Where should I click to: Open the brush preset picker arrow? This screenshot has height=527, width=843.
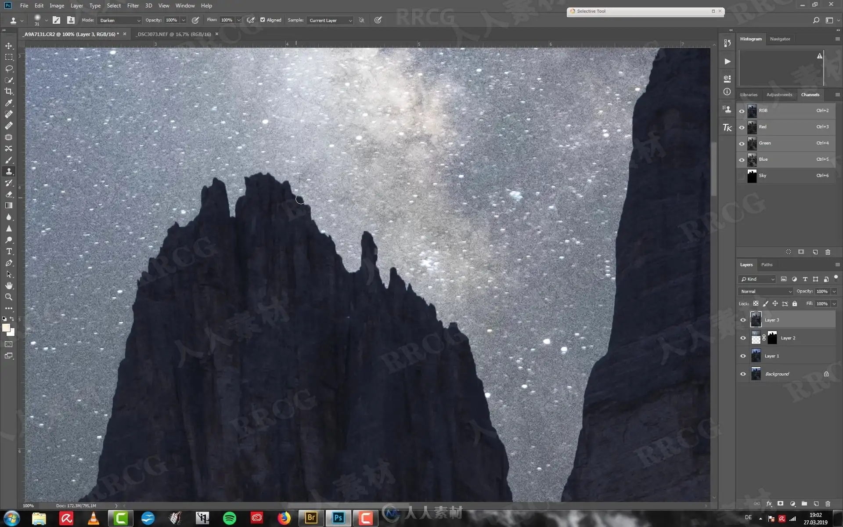click(x=47, y=20)
